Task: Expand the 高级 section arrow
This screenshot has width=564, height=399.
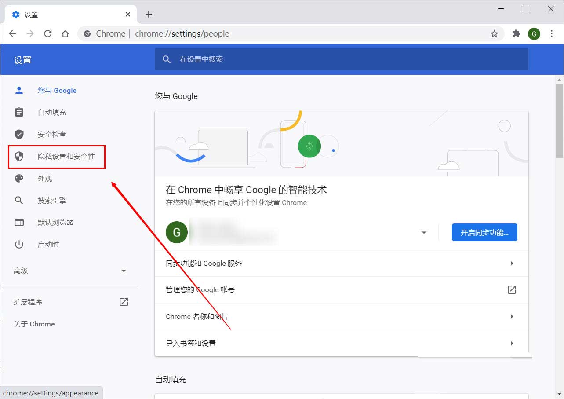Action: [124, 271]
